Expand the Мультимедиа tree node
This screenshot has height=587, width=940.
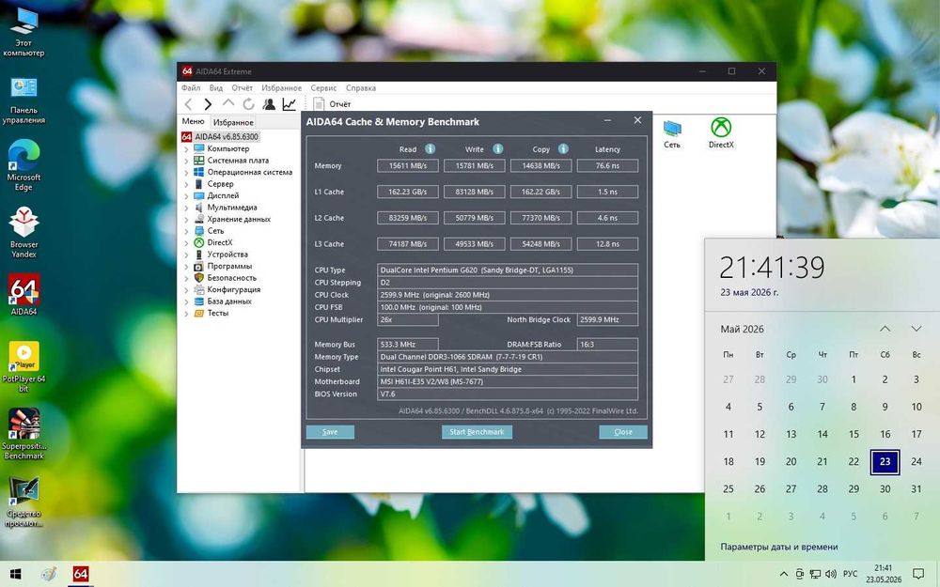click(x=186, y=208)
